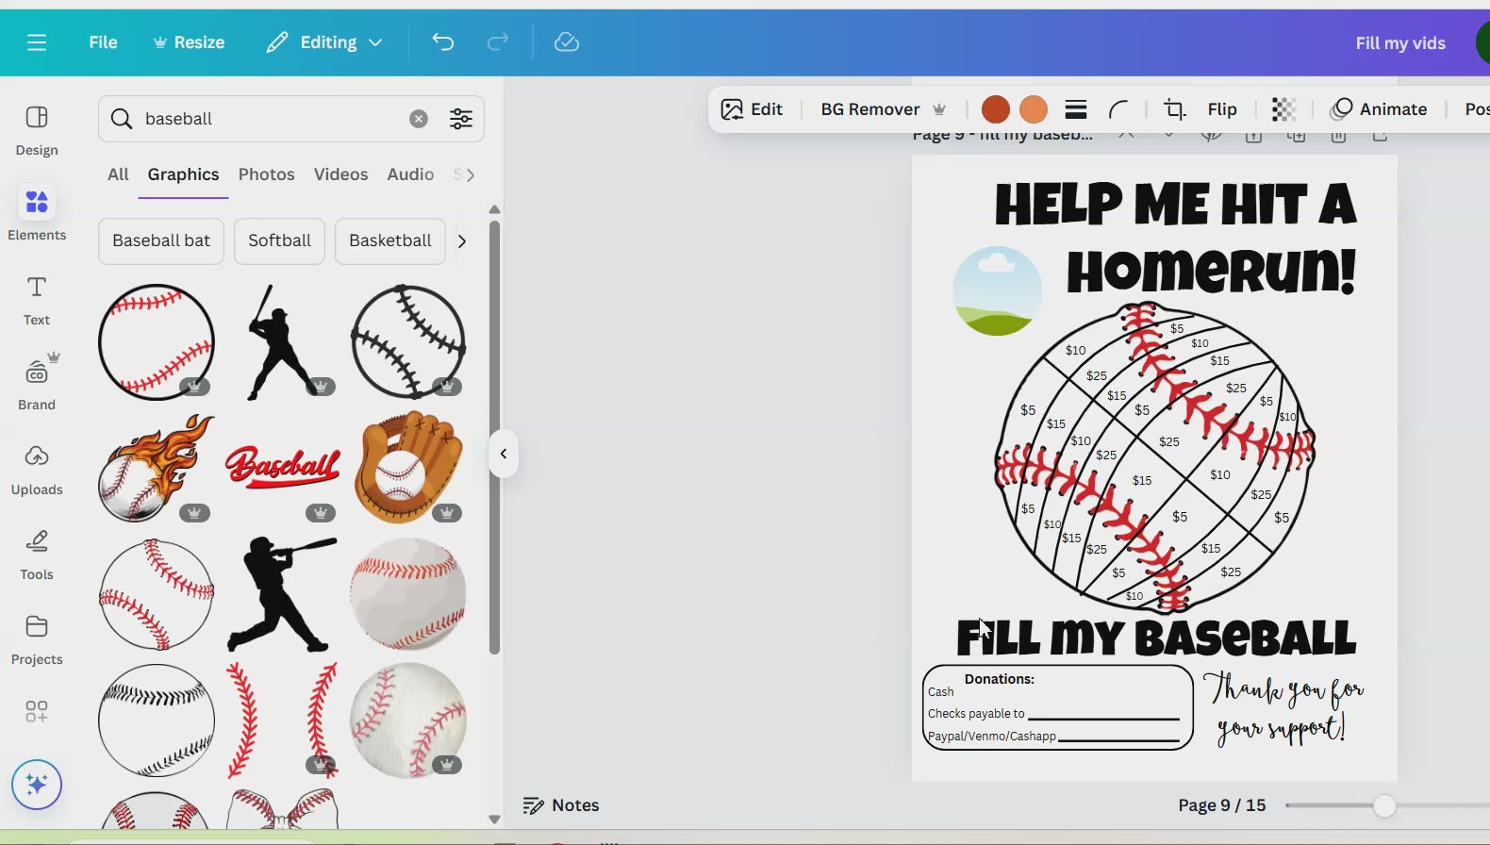Click the Baseball bat suggestion chip
Image resolution: width=1490 pixels, height=845 pixels.
point(161,241)
